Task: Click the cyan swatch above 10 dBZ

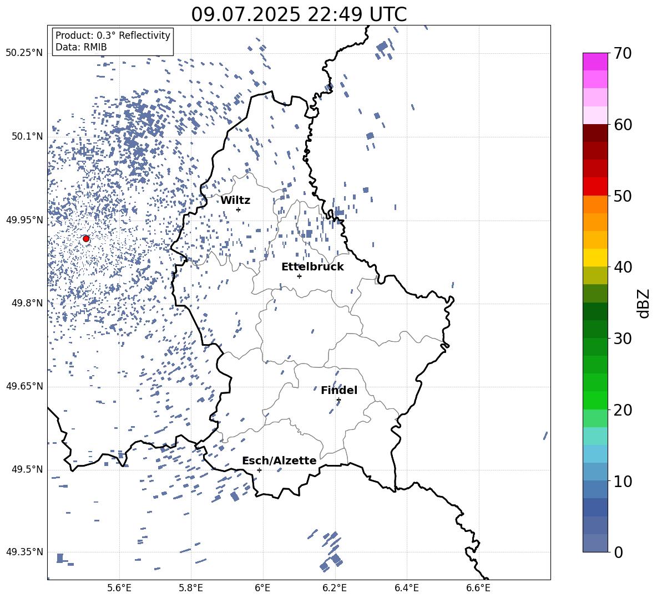Action: coord(595,454)
